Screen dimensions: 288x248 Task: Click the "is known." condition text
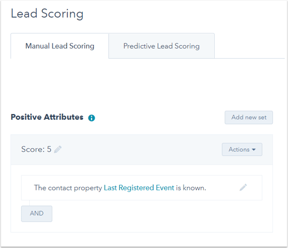(191, 188)
